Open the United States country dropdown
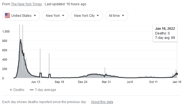This screenshot has height=105, width=184. click(21, 16)
